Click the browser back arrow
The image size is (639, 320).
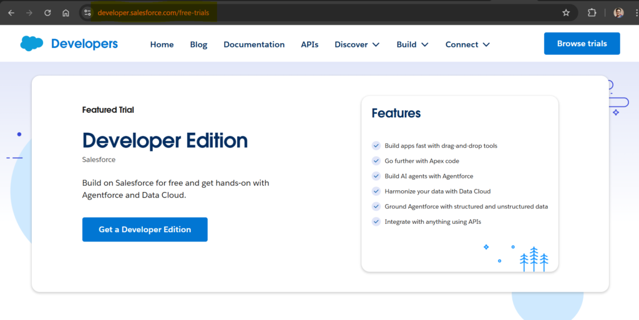[x=11, y=13]
